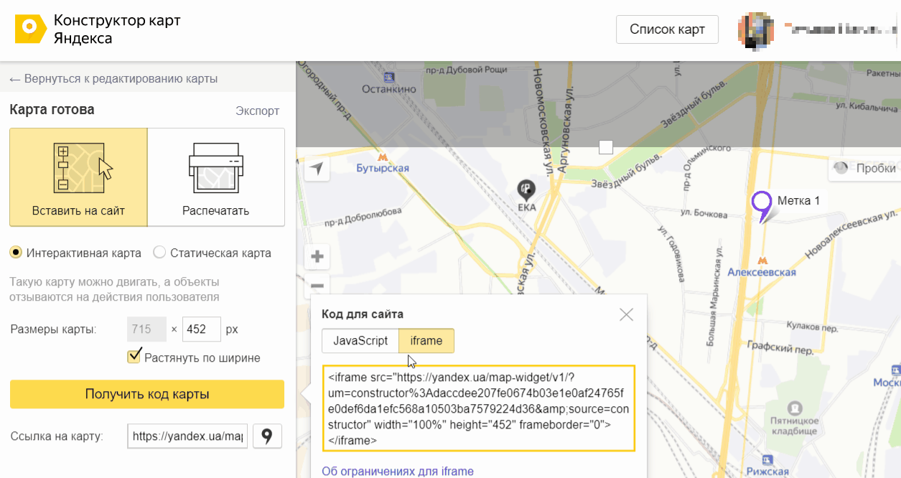Go back via Вернуться к редактированию карты
901x478 pixels.
113,79
